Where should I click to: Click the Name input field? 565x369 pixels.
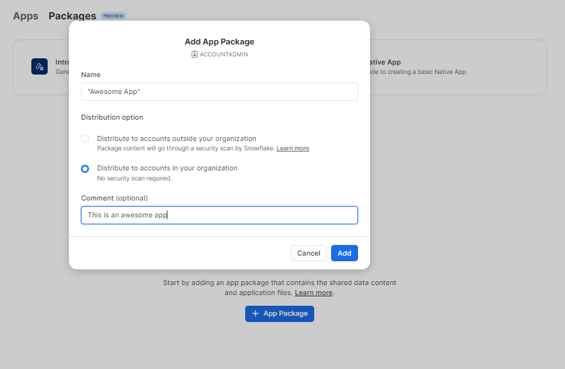pyautogui.click(x=219, y=91)
